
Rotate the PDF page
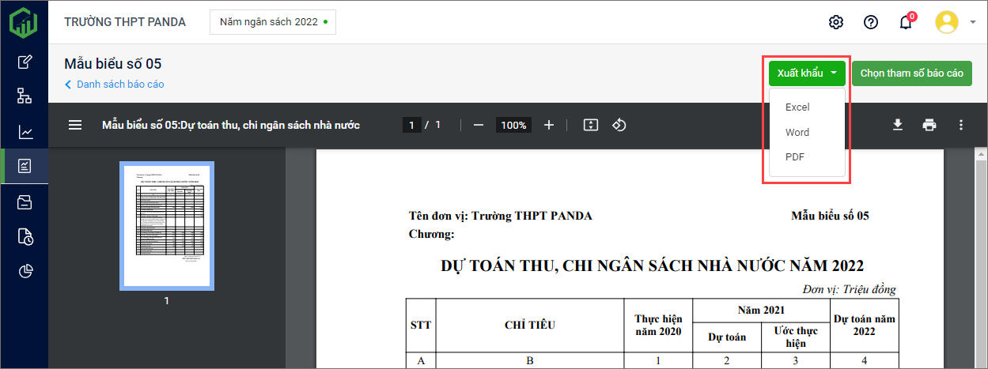pos(620,125)
